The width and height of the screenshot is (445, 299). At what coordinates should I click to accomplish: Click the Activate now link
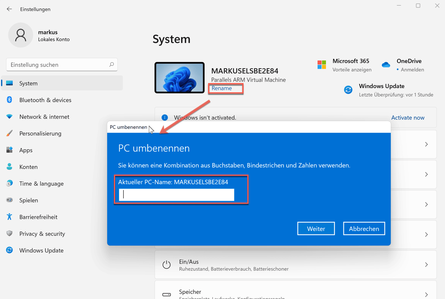pos(408,117)
